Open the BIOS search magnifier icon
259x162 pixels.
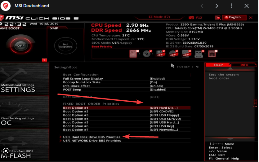(218, 18)
